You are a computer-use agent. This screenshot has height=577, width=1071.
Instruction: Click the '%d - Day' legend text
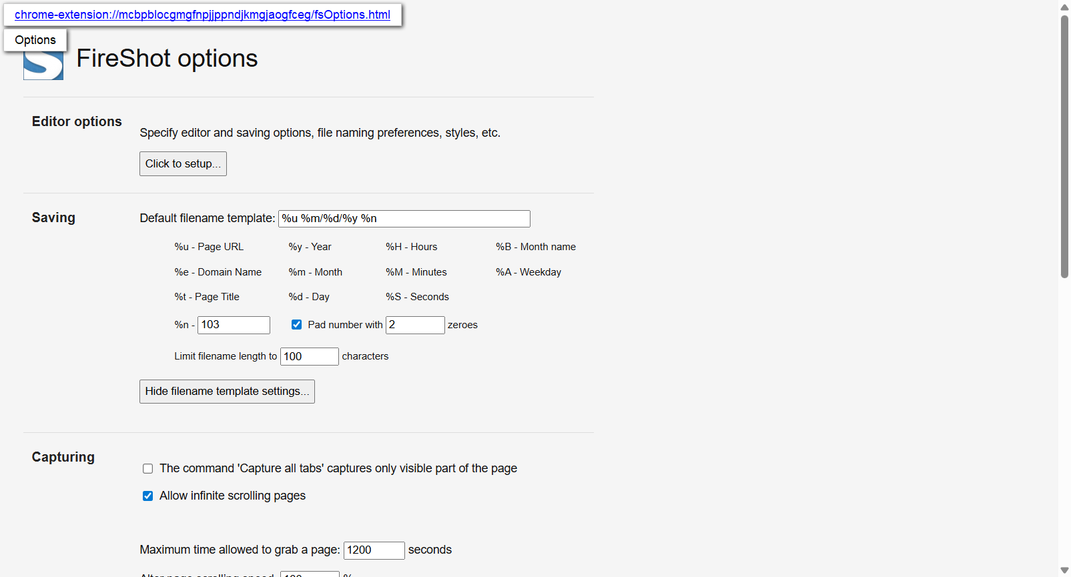(309, 297)
